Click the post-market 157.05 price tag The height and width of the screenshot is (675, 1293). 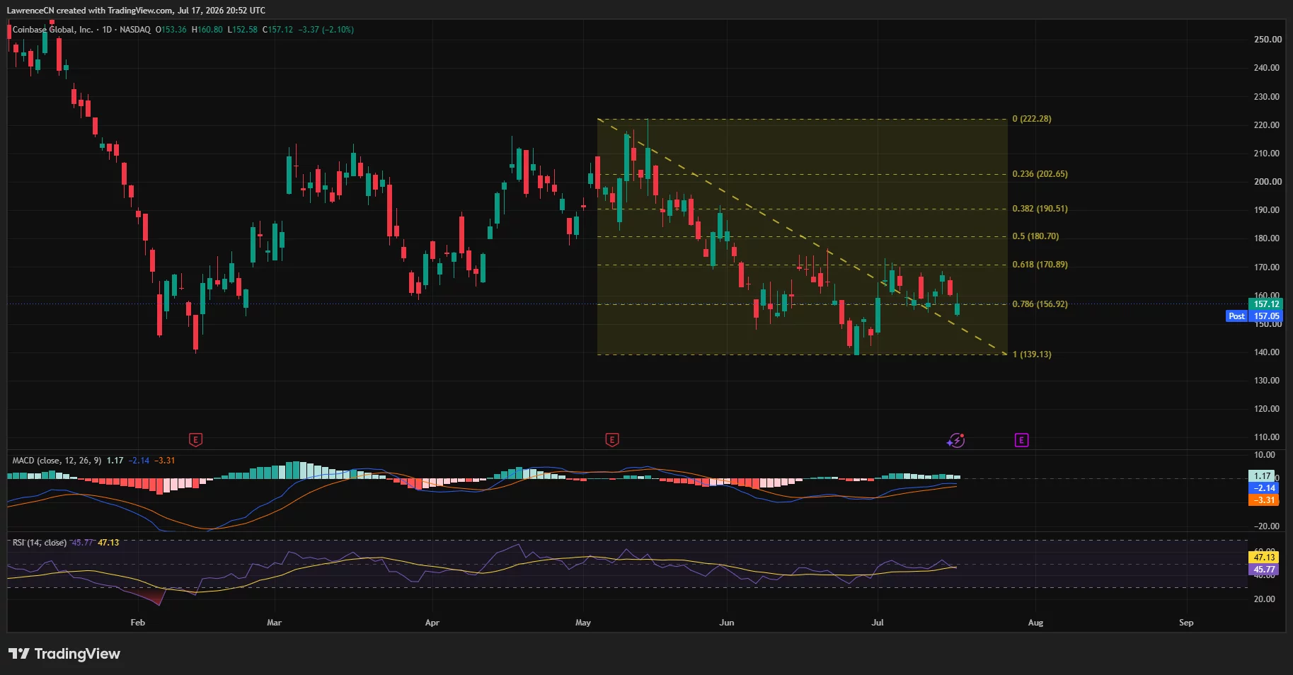click(x=1266, y=316)
